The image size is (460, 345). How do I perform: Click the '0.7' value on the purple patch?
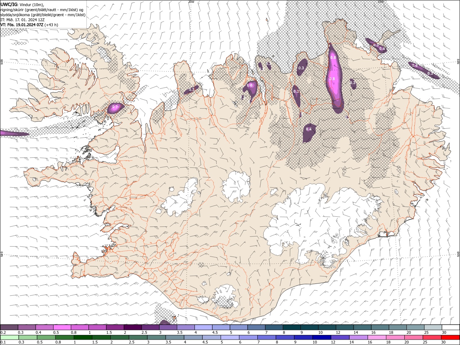(115, 107)
